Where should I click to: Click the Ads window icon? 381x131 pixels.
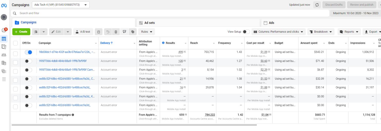265,23
